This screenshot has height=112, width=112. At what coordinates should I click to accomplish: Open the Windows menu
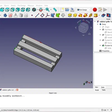click(39, 6)
